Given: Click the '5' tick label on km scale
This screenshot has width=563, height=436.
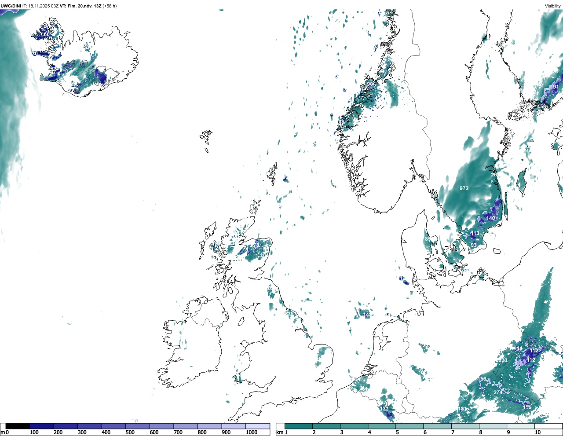Looking at the screenshot, I should point(397,432).
